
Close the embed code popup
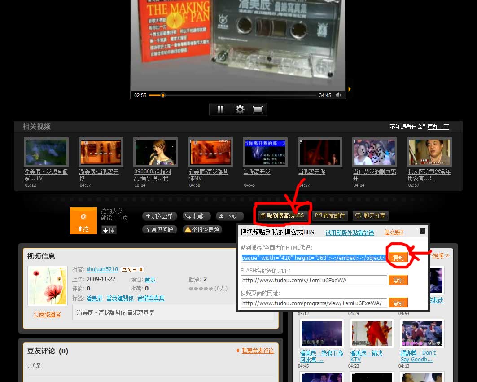point(422,231)
